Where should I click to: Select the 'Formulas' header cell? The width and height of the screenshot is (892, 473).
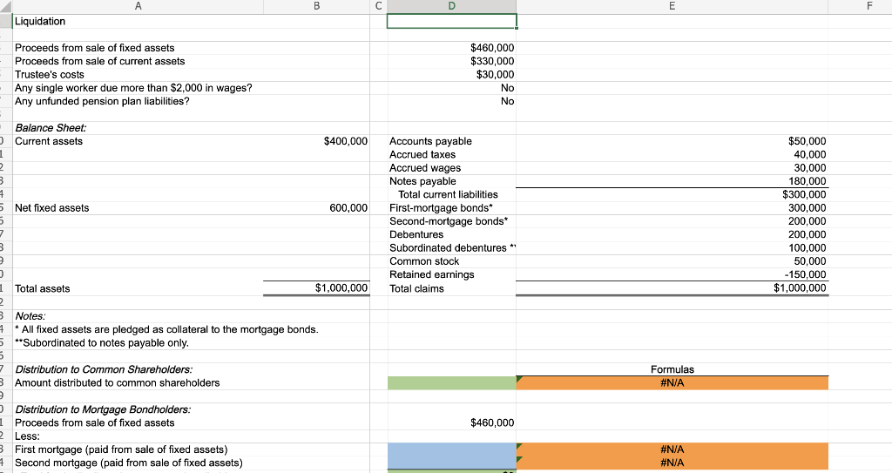click(672, 369)
